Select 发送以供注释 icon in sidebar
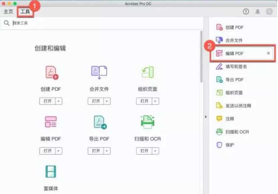 [x=219, y=105]
